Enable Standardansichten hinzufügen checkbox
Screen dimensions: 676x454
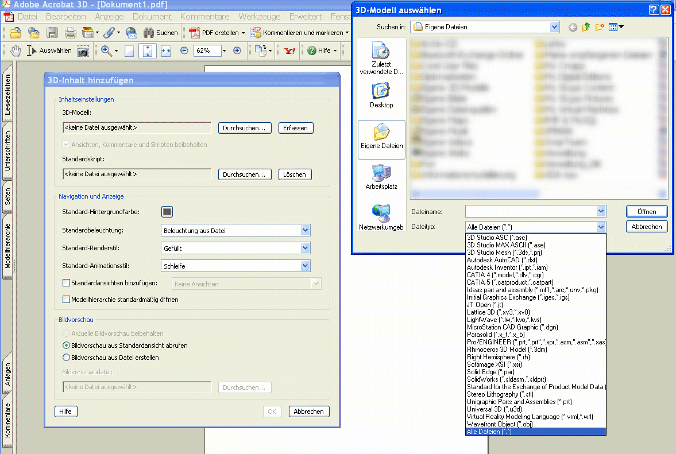[x=67, y=283]
